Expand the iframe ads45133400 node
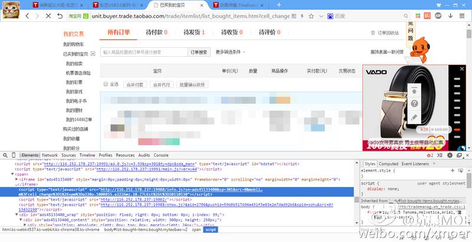Screen dimensions: 472x242 [x=17, y=179]
